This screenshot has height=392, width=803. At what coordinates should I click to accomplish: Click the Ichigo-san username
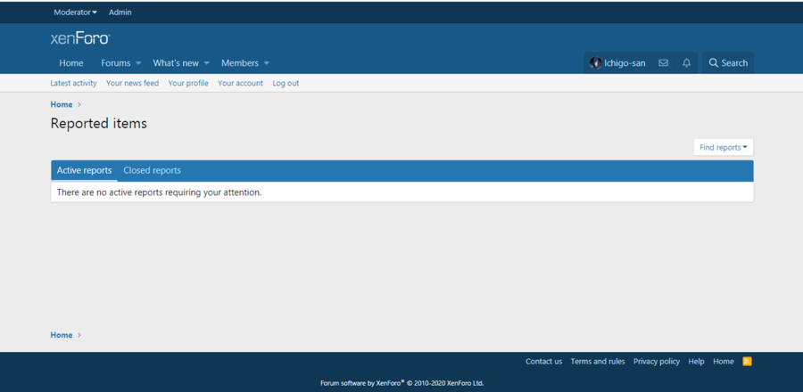625,63
